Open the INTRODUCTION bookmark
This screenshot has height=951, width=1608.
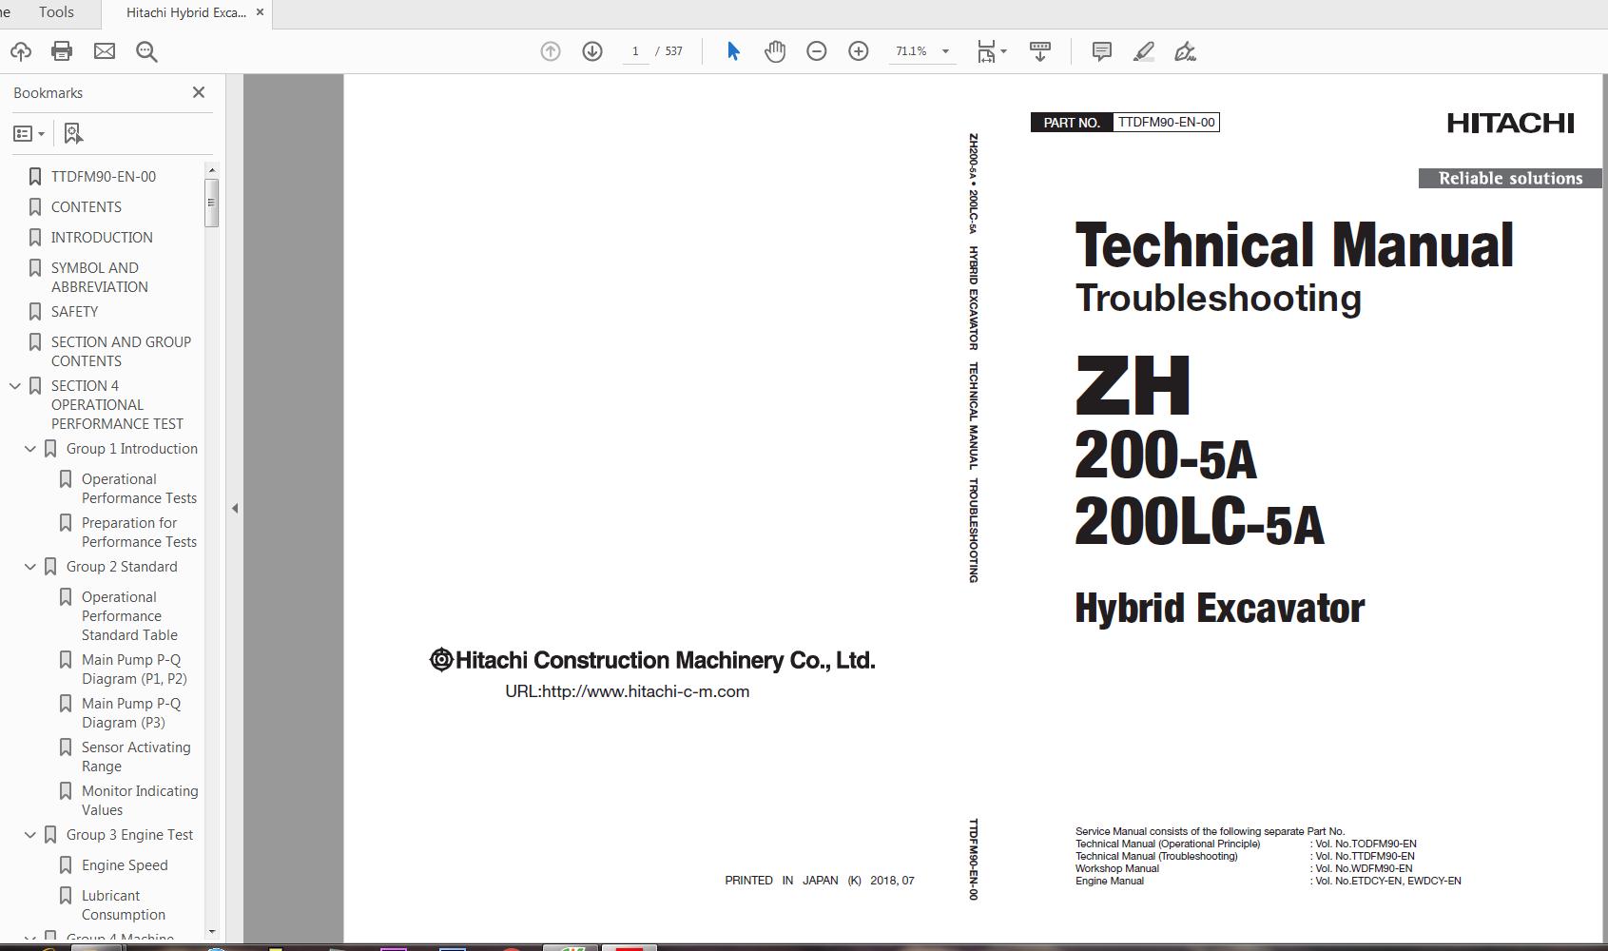click(x=102, y=238)
